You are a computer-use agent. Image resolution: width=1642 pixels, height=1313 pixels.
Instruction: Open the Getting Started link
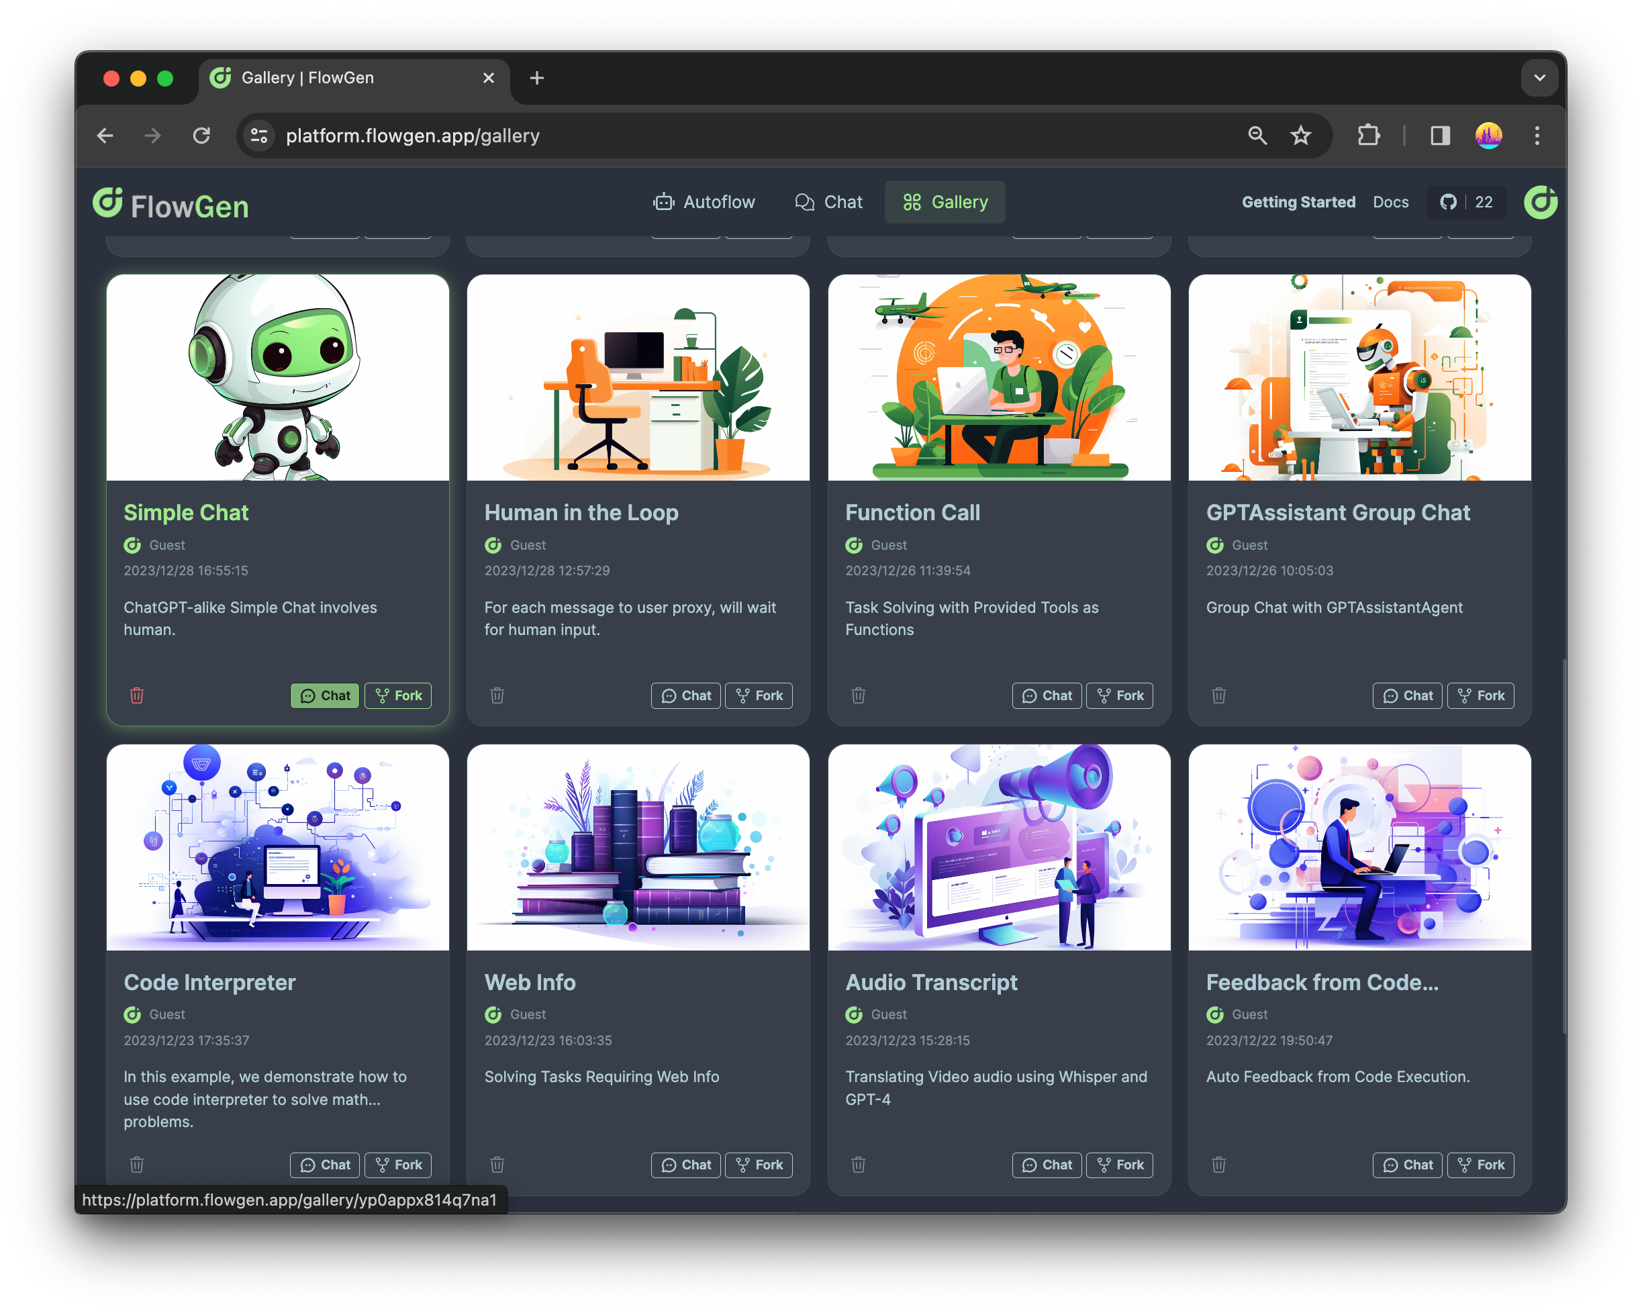pyautogui.click(x=1298, y=202)
